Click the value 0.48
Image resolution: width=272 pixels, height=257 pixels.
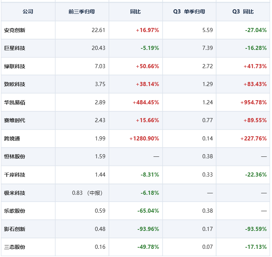pyautogui.click(x=100, y=229)
